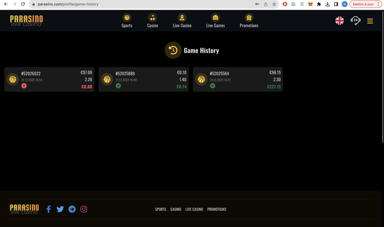This screenshot has height=227, width=384.
Task: Click the Live Casino dealer icon
Action: [182, 18]
